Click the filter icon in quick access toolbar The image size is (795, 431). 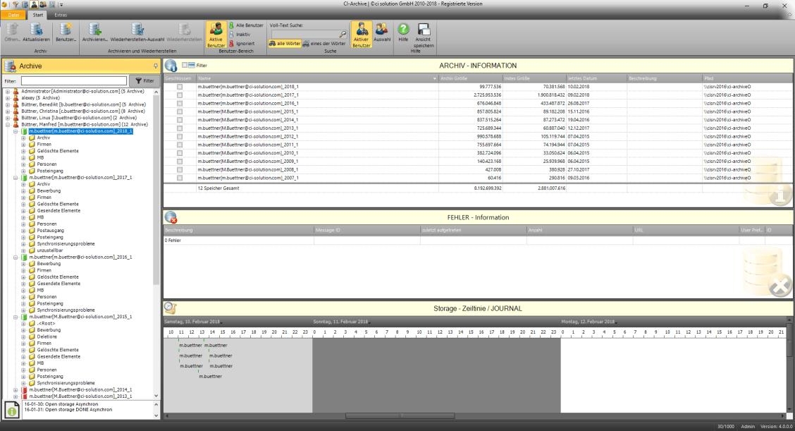point(16,4)
